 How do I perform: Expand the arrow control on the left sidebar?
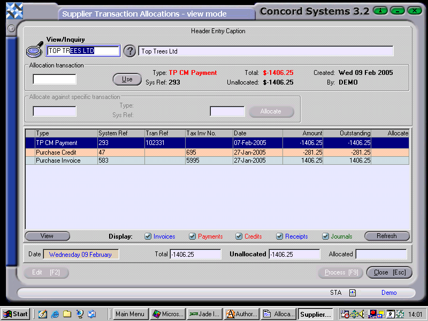point(10,29)
